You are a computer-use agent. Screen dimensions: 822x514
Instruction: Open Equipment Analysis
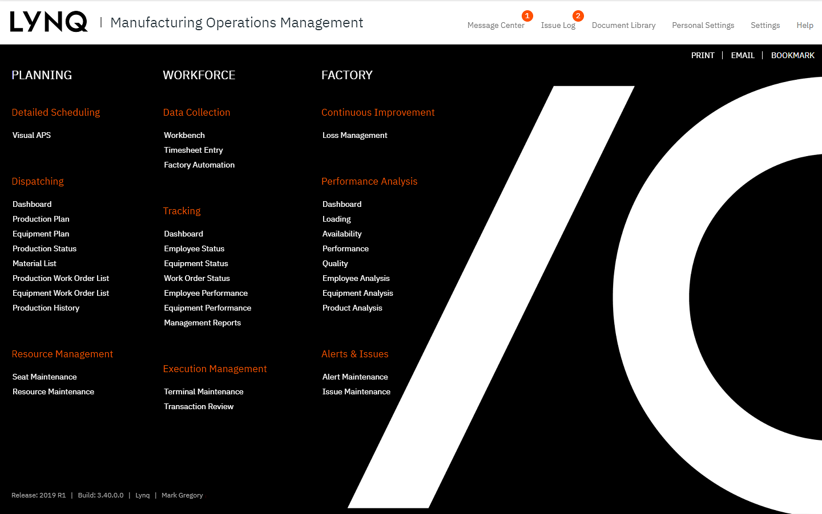point(357,293)
